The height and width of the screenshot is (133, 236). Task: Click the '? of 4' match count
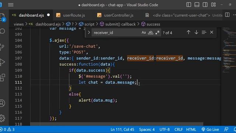tap(167, 33)
